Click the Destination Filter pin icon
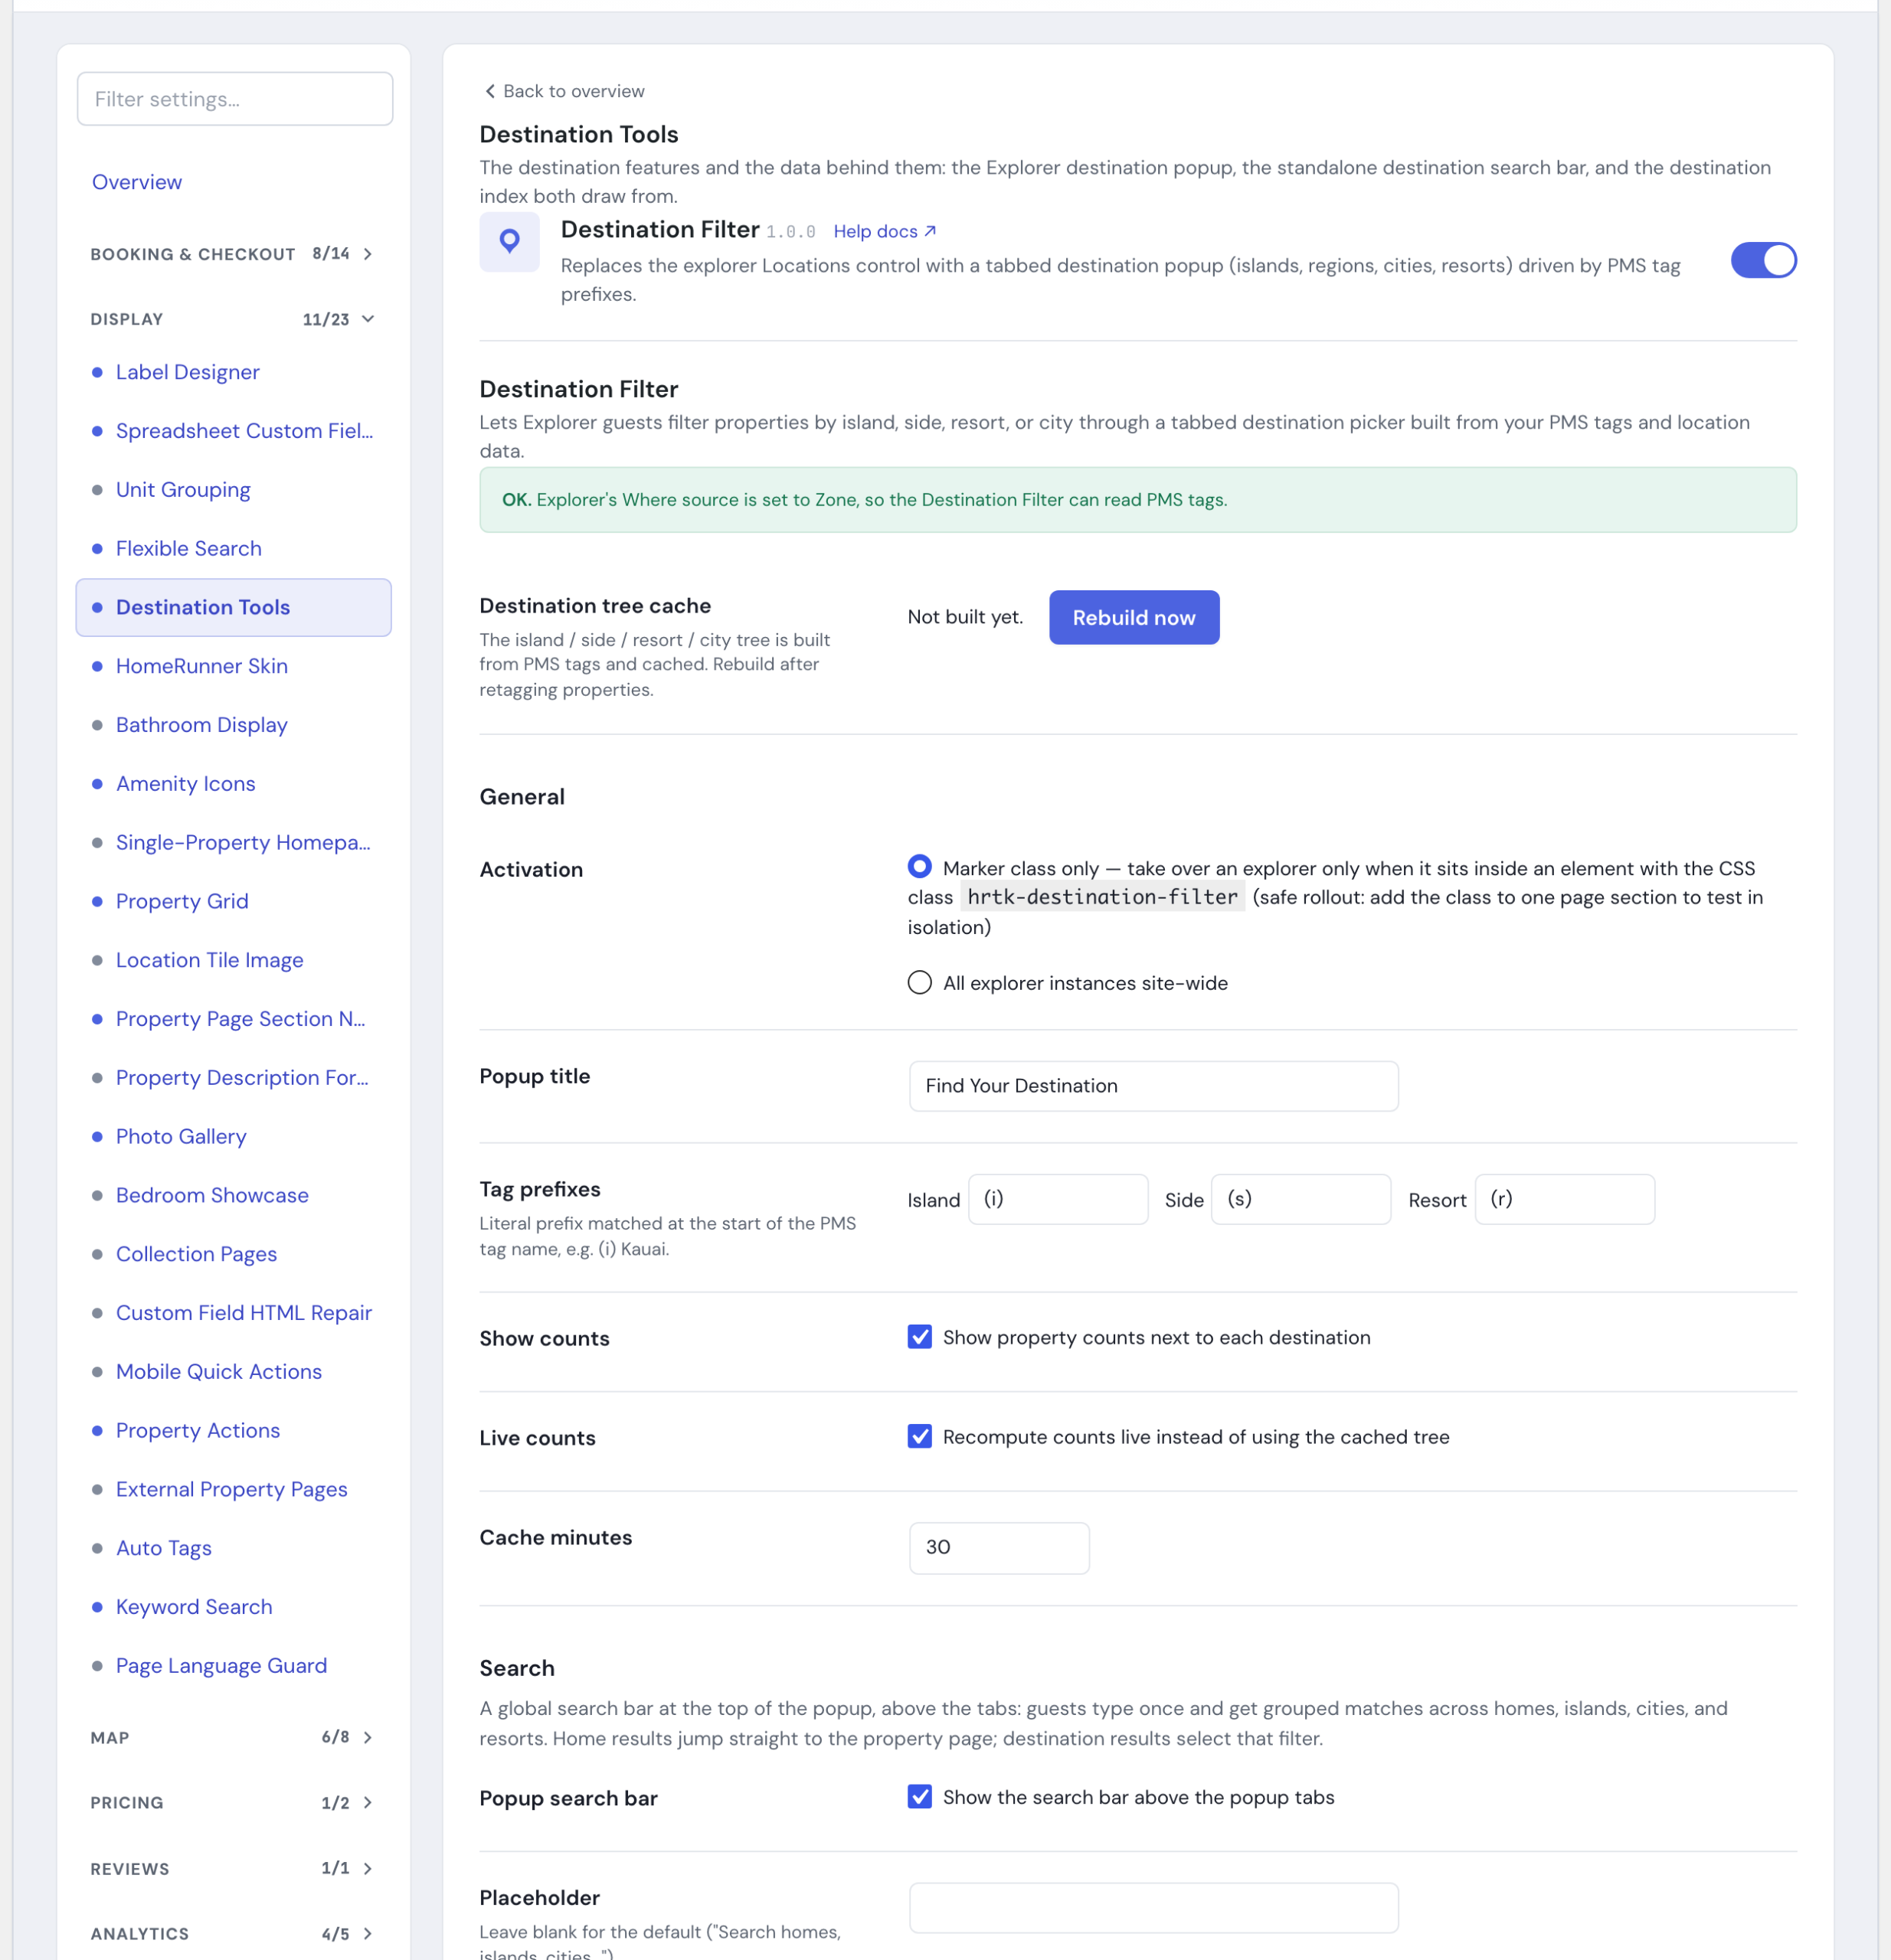This screenshot has height=1960, width=1891. click(x=509, y=241)
